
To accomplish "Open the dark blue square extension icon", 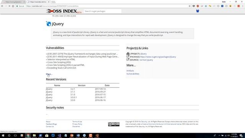I will coord(222,6).
